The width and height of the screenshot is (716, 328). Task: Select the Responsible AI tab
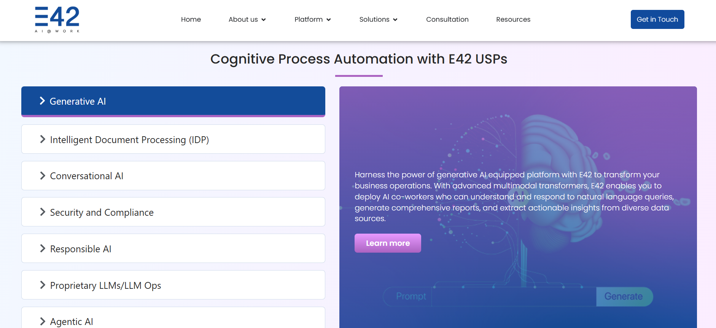pyautogui.click(x=173, y=248)
